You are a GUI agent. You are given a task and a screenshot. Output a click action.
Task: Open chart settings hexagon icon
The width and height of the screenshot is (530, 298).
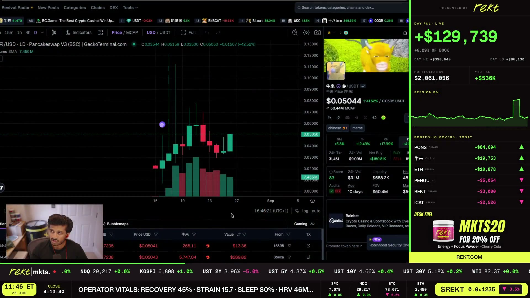pyautogui.click(x=306, y=33)
